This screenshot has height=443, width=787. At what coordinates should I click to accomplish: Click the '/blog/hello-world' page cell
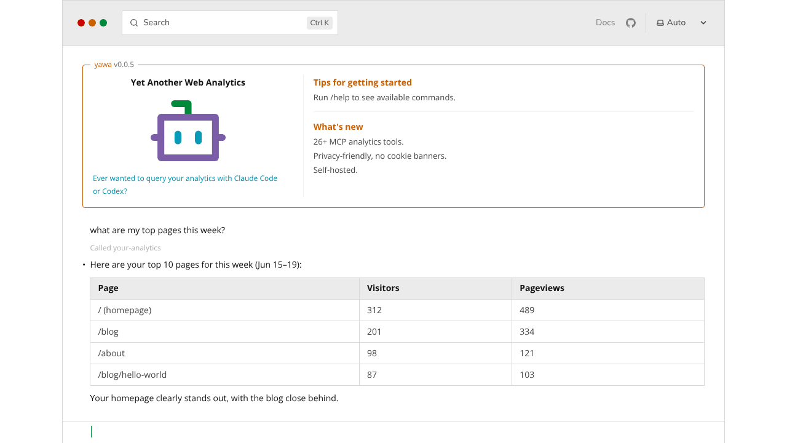(225, 375)
